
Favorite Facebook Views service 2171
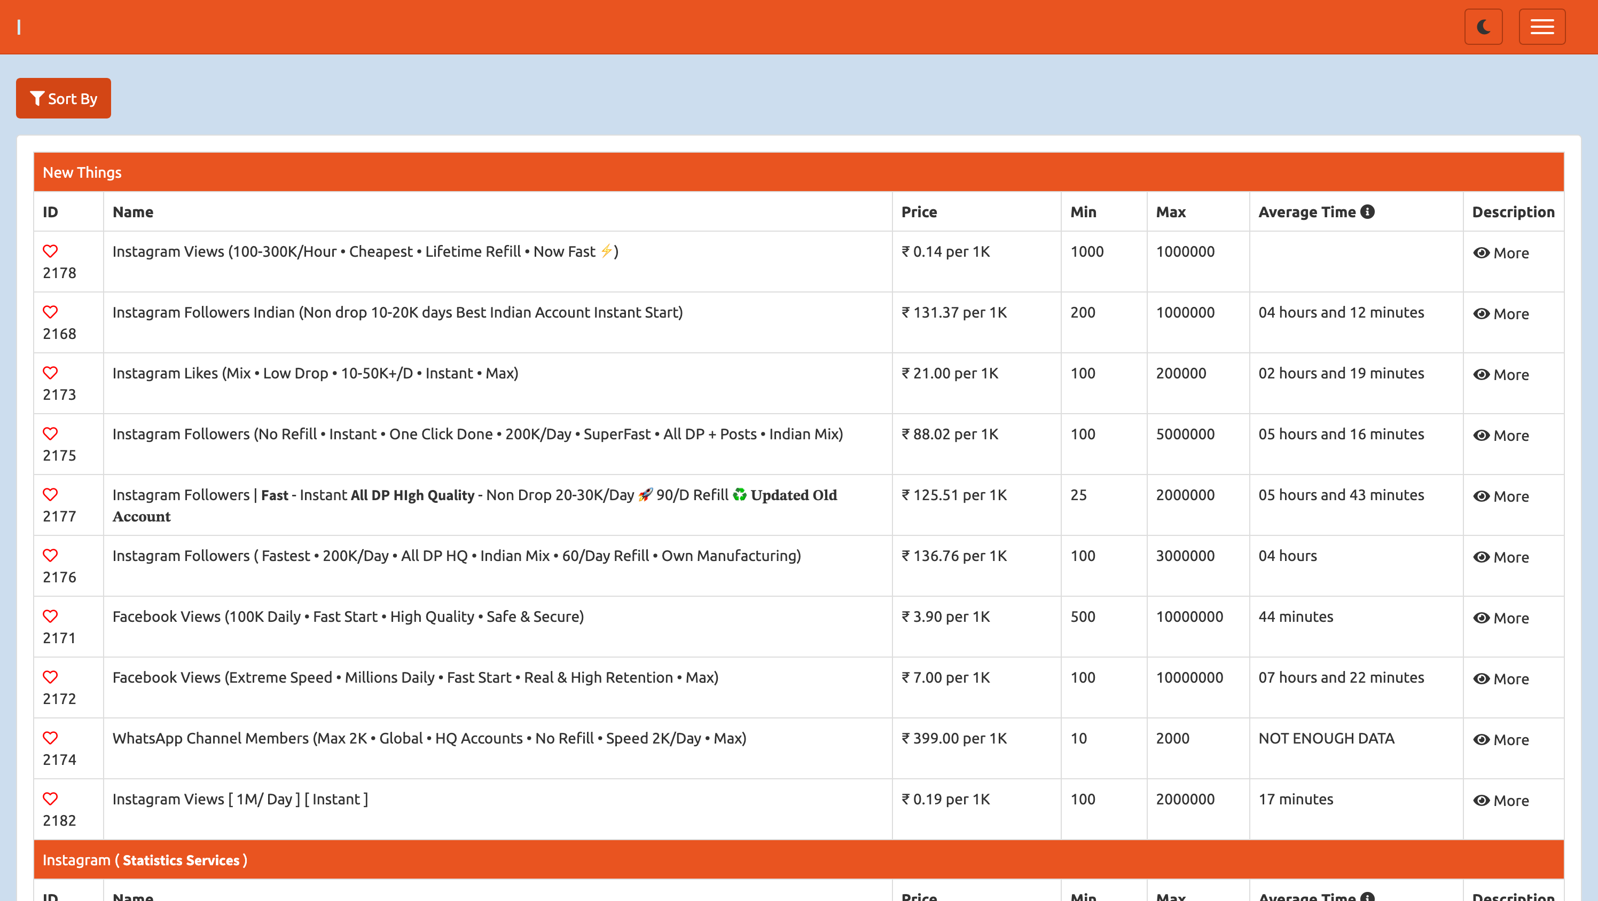[x=50, y=617]
